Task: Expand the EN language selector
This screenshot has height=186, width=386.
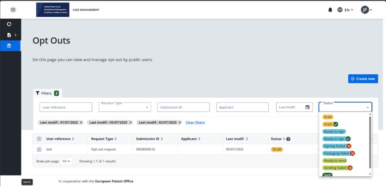Action: coord(345,10)
